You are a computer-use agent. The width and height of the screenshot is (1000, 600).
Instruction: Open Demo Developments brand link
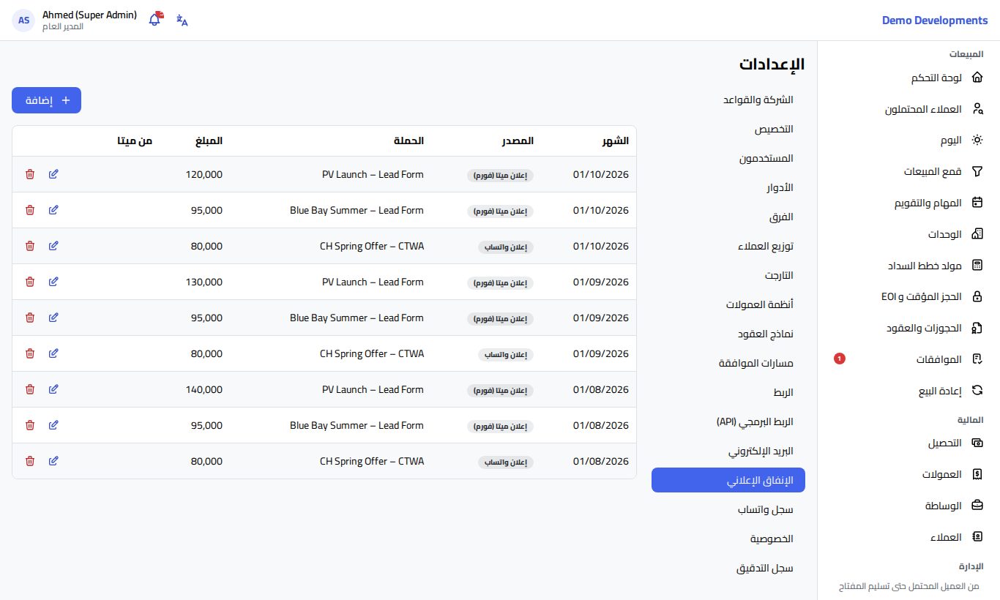click(935, 20)
